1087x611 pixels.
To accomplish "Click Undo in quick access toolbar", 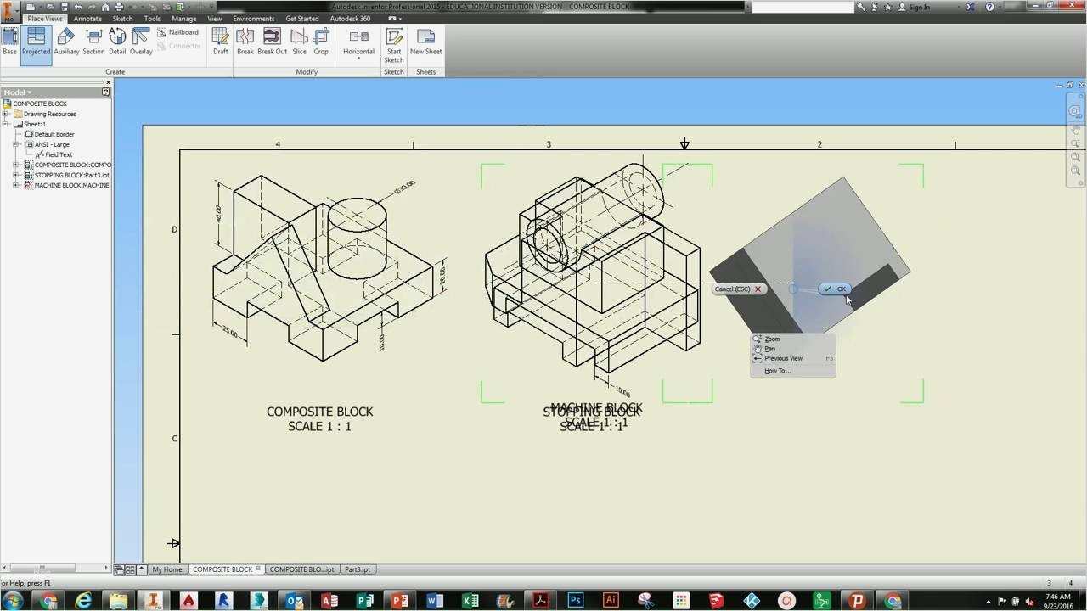I will [x=78, y=7].
